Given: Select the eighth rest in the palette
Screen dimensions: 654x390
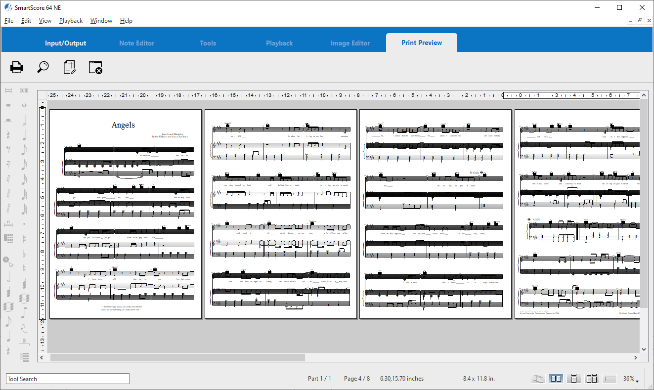Looking at the screenshot, I should click(8, 149).
